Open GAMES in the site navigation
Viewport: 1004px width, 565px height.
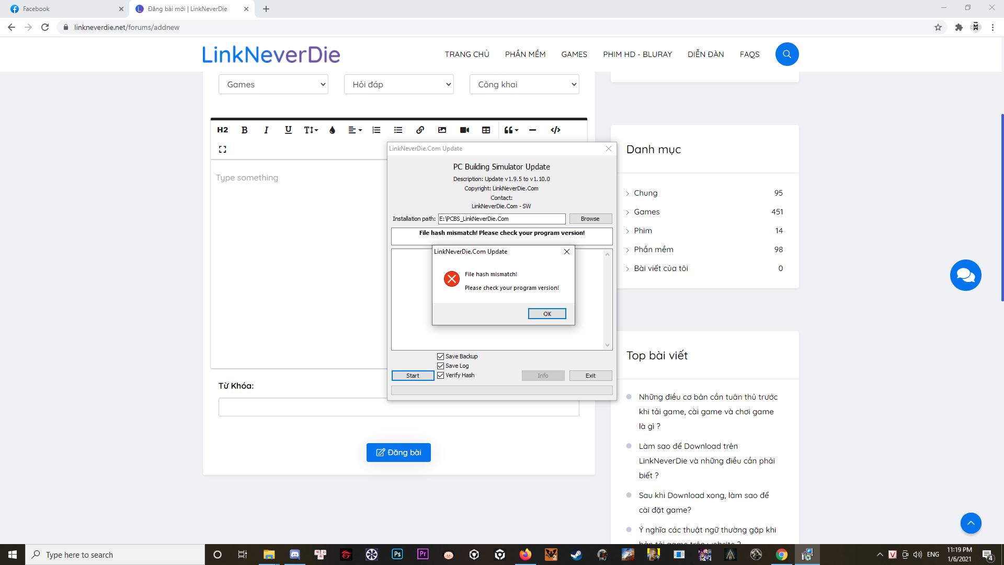574,54
